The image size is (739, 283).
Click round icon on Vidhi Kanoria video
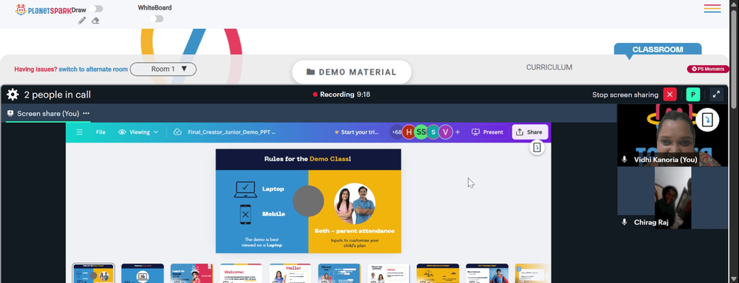tap(707, 120)
